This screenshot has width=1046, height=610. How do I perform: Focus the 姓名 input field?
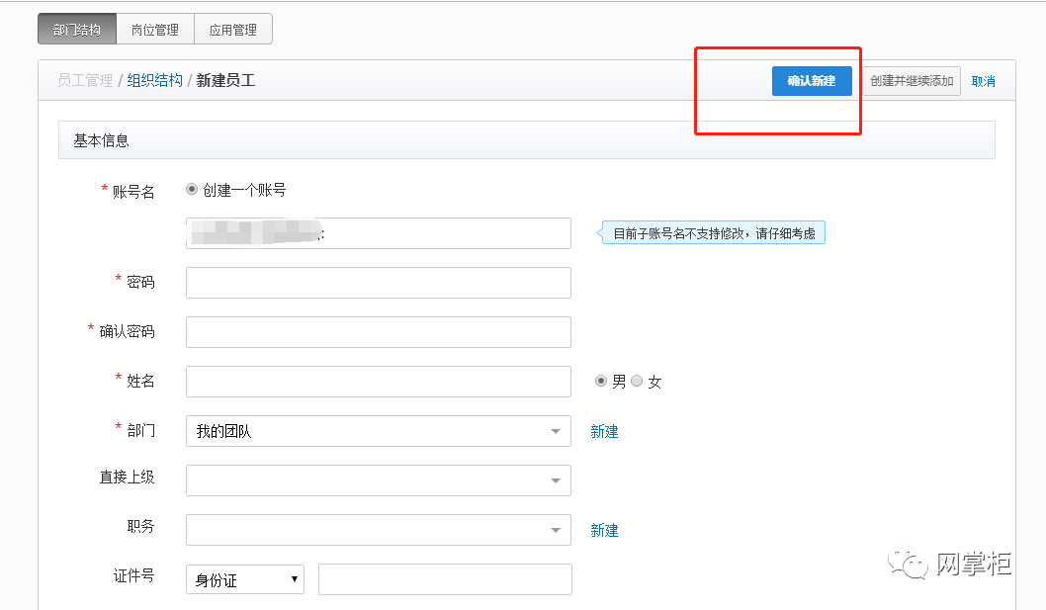(x=379, y=381)
